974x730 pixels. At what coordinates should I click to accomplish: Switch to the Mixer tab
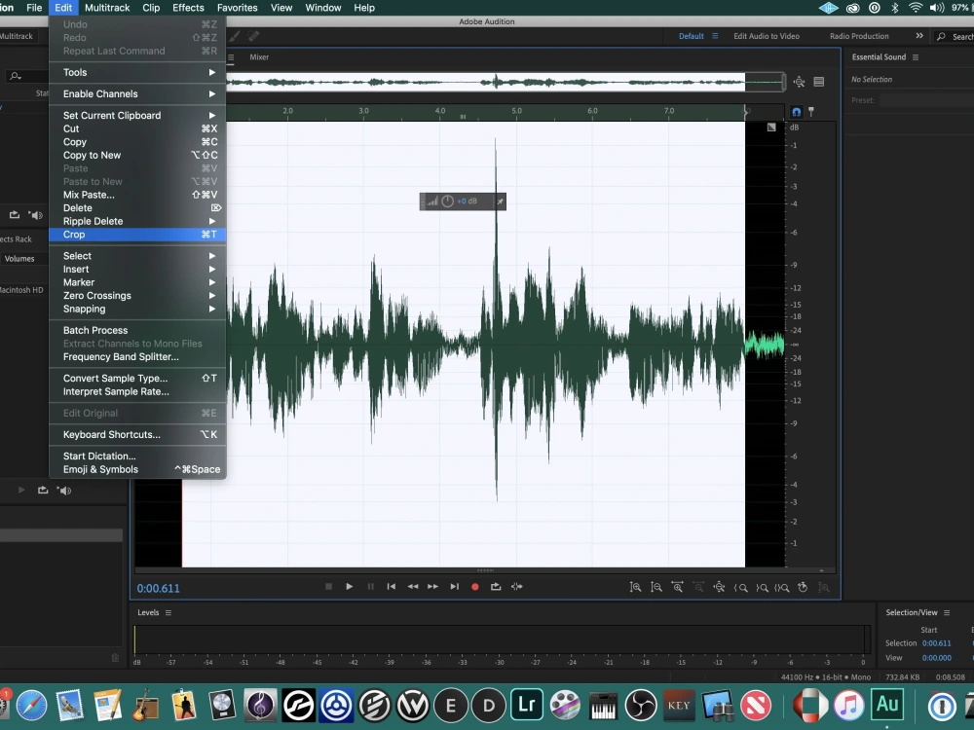259,57
